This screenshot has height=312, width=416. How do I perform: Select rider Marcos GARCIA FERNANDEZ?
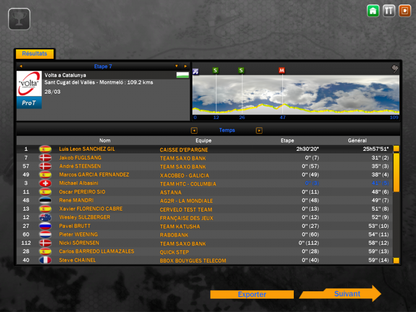point(94,175)
